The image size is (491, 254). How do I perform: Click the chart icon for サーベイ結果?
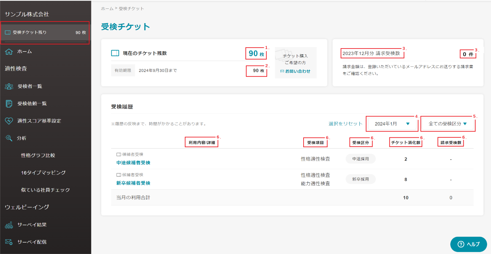(9, 225)
